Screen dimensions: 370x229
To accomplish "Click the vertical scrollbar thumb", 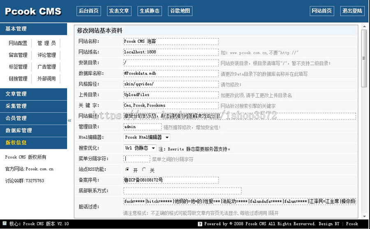I will (364, 58).
